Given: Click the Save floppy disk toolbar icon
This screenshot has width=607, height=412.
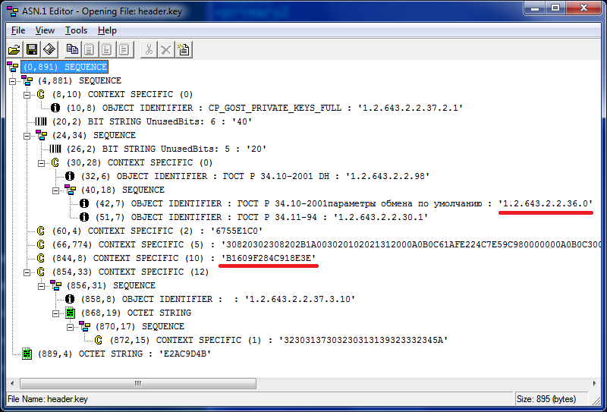Looking at the screenshot, I should click(32, 49).
